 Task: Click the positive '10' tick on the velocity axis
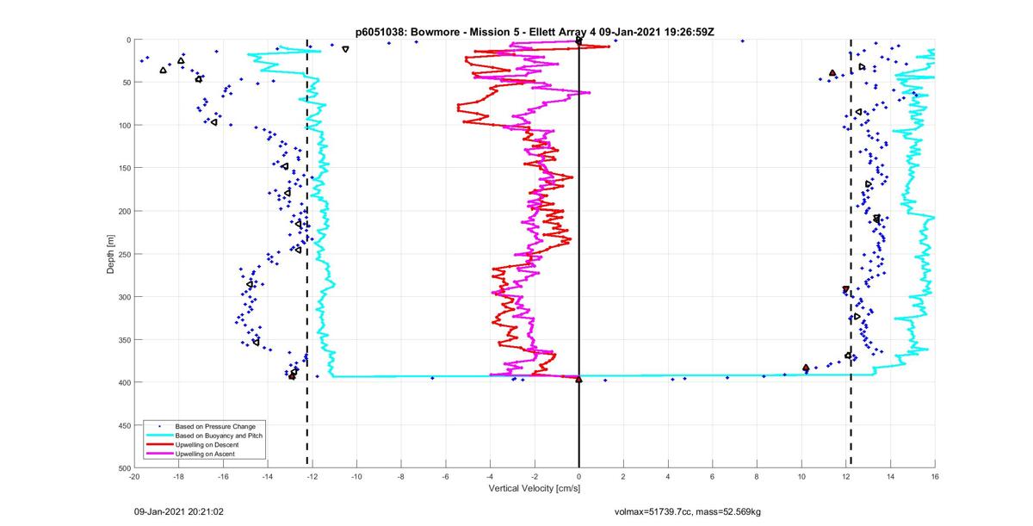click(x=801, y=476)
